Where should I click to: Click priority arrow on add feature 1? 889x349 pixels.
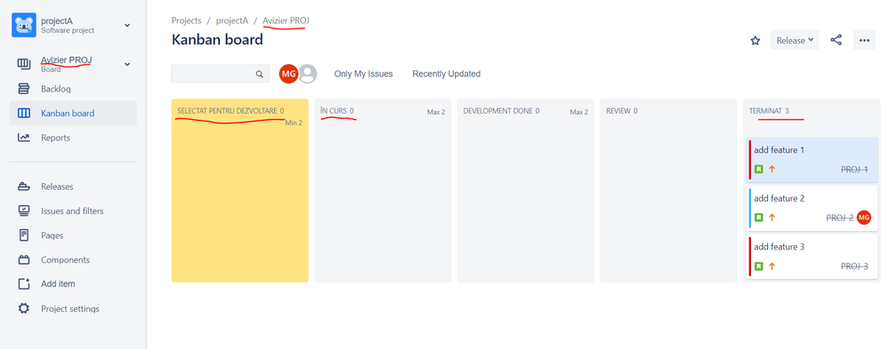(772, 169)
